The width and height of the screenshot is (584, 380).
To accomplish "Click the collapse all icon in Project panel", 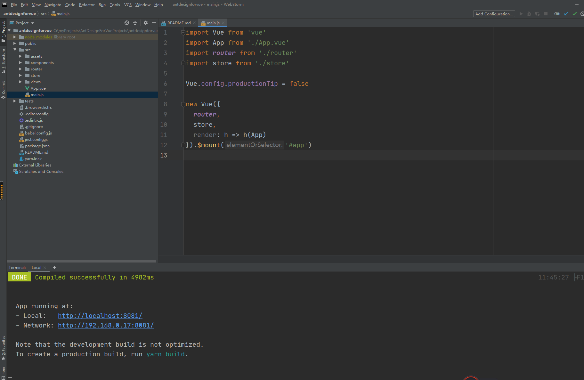I will 135,23.
